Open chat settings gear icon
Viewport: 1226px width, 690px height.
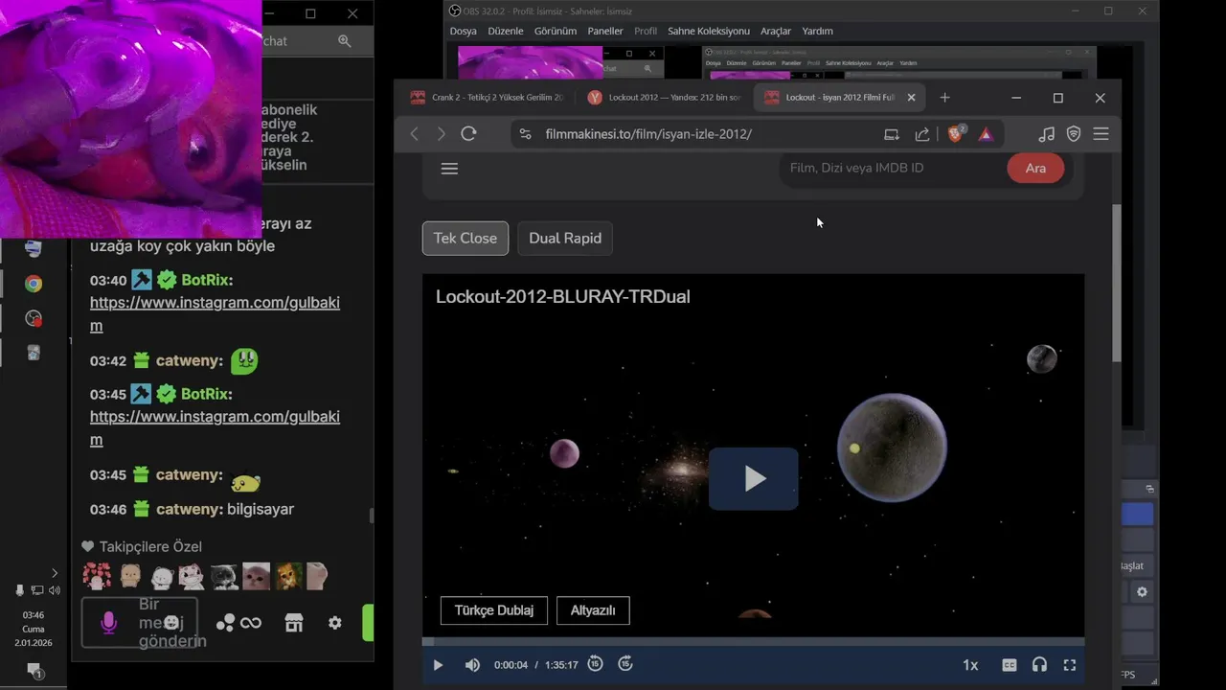334,623
